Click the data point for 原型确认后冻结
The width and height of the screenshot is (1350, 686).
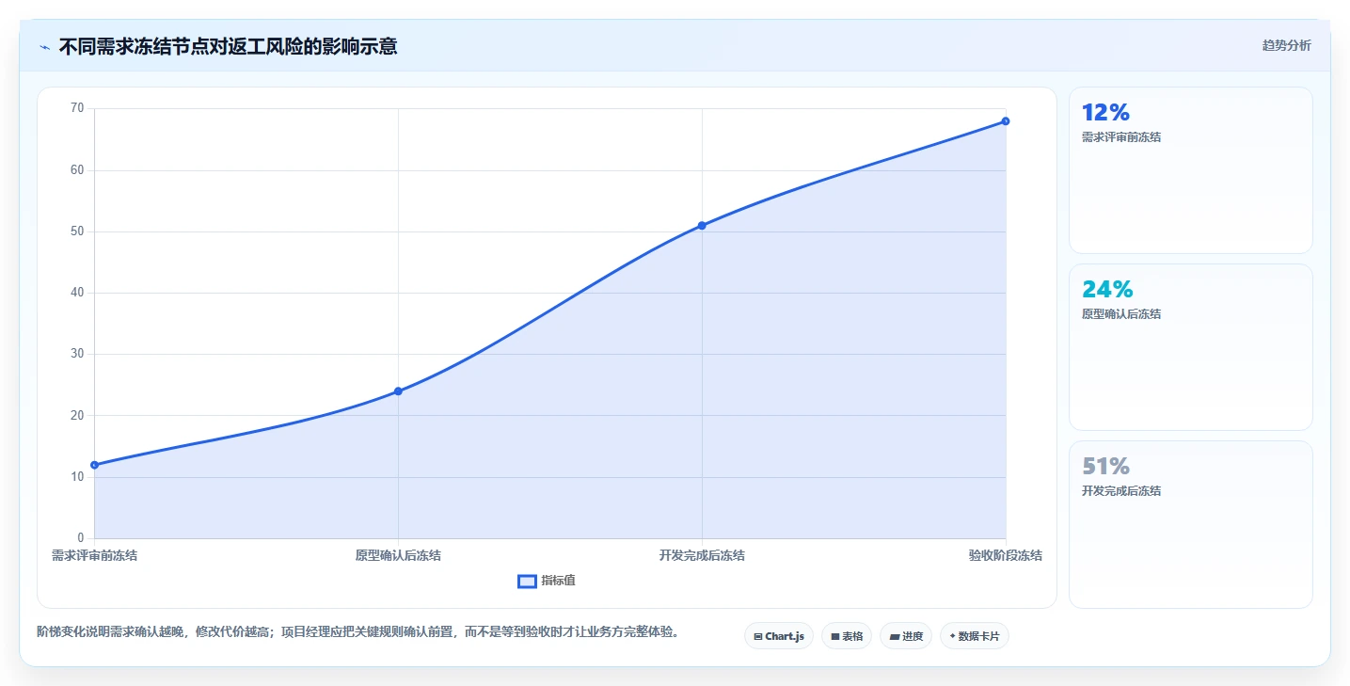click(398, 391)
